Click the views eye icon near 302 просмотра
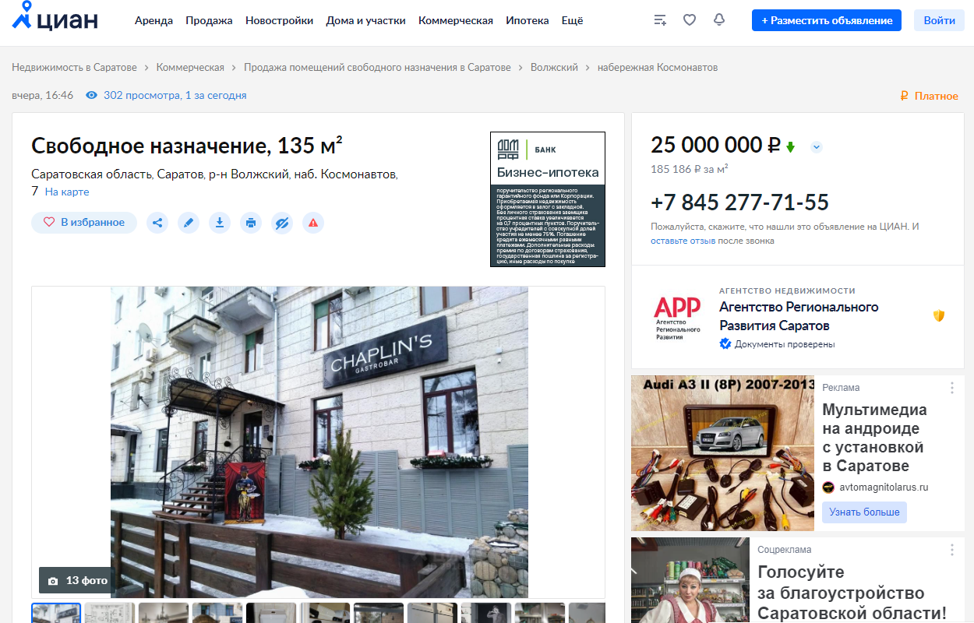The image size is (974, 623). click(x=91, y=96)
